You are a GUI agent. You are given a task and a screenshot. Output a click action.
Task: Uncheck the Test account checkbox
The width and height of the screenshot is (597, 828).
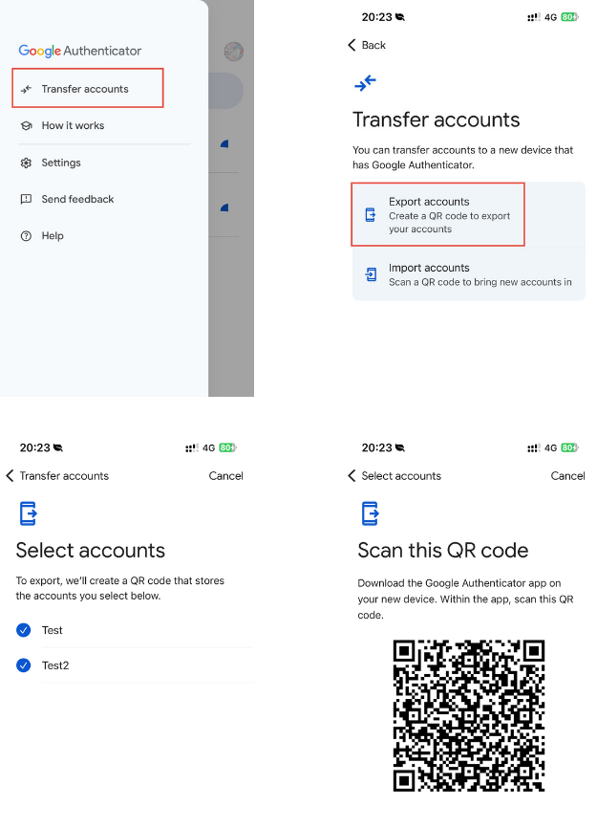click(24, 630)
